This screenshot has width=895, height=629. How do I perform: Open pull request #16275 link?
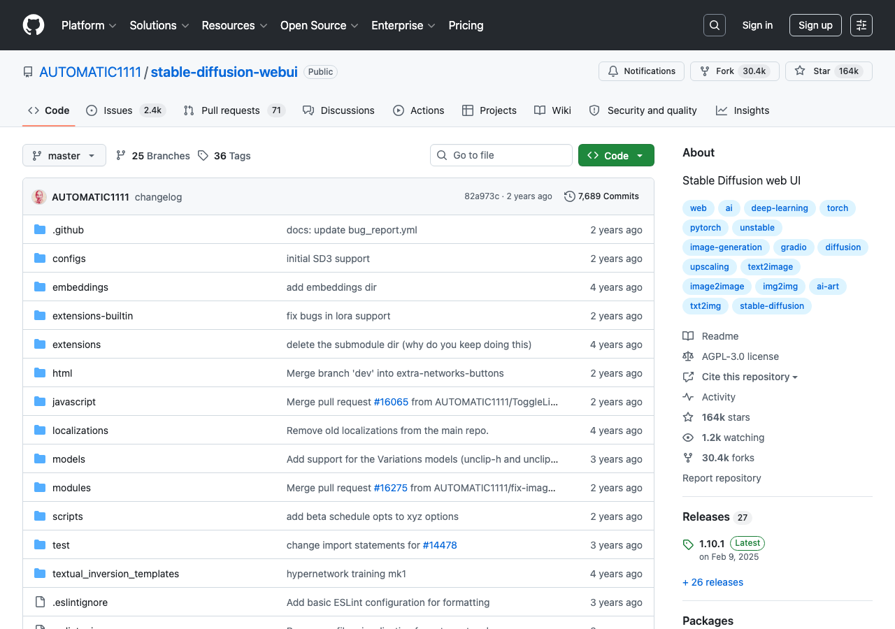coord(390,488)
